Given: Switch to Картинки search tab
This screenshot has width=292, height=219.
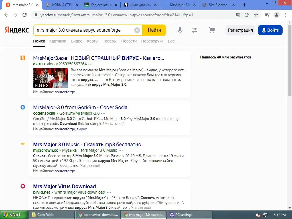Looking at the screenshot, I should 58,41.
